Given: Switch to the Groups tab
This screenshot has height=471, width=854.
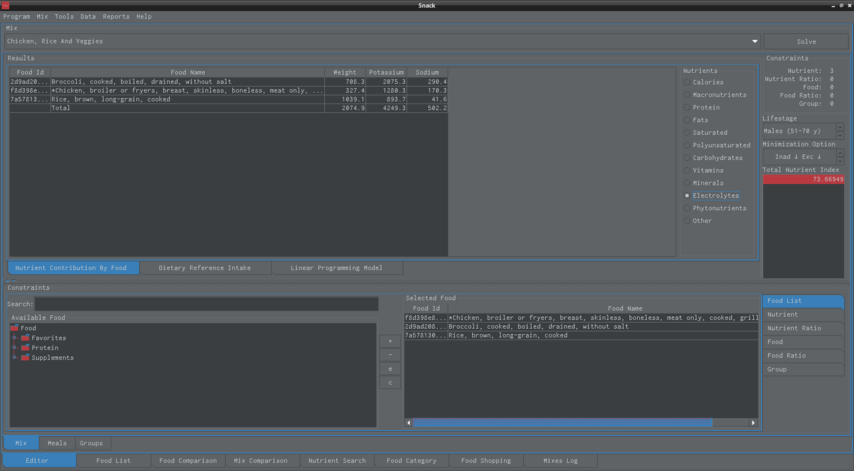Looking at the screenshot, I should [x=91, y=443].
